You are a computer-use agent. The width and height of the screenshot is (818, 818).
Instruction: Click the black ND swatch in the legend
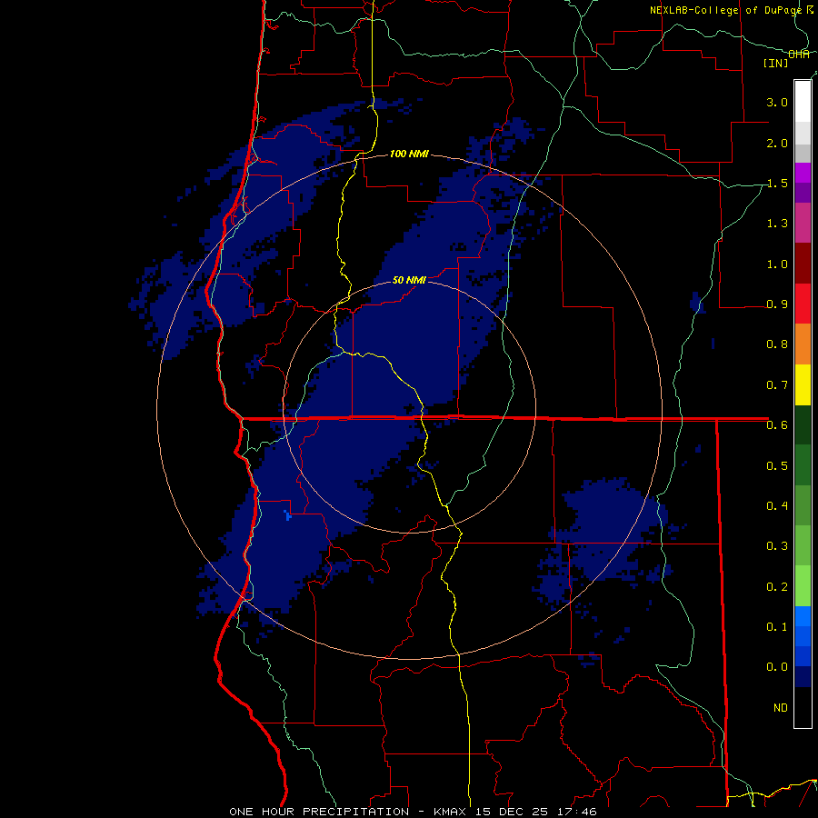tap(803, 707)
